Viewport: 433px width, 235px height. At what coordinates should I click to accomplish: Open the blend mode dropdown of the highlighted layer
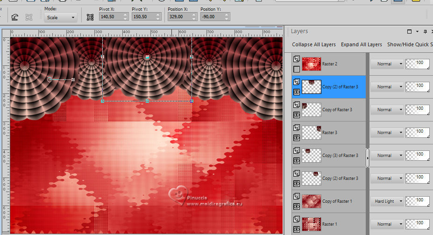click(386, 87)
